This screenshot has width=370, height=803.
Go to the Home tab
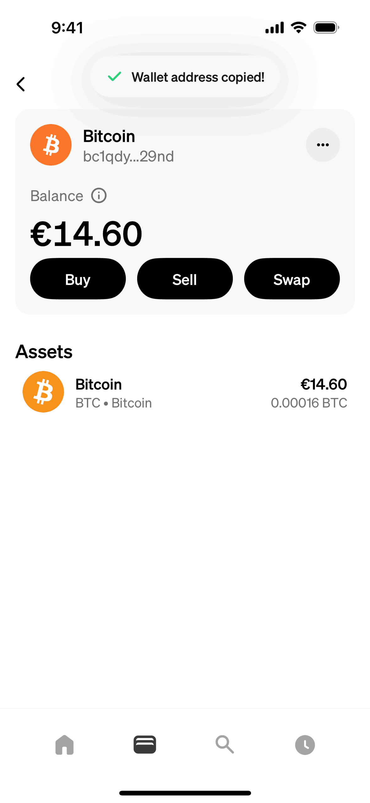tap(64, 745)
